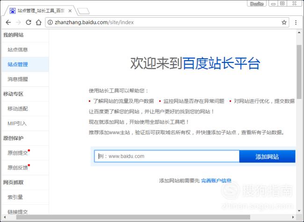Close the 站点管理 browser tab

[x=70, y=11]
